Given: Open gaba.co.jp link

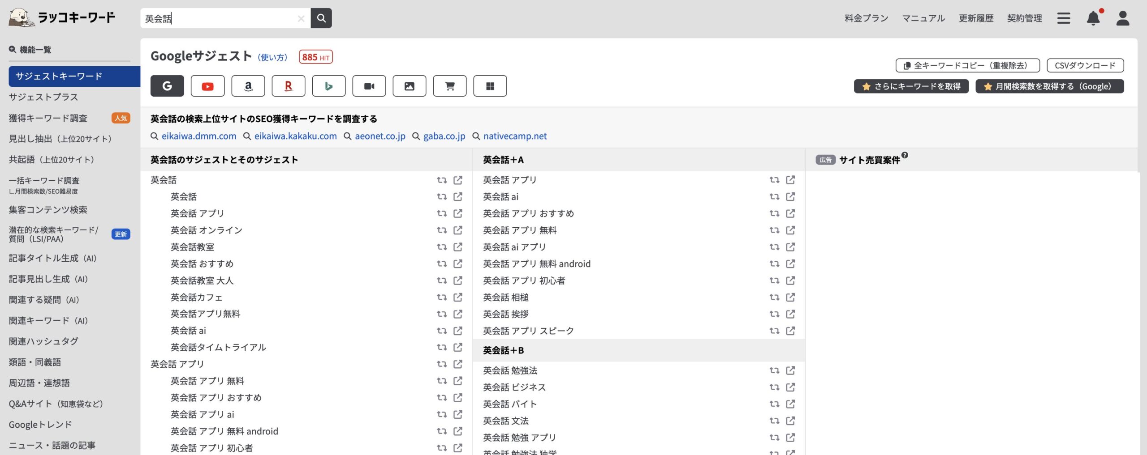Looking at the screenshot, I should tap(444, 136).
